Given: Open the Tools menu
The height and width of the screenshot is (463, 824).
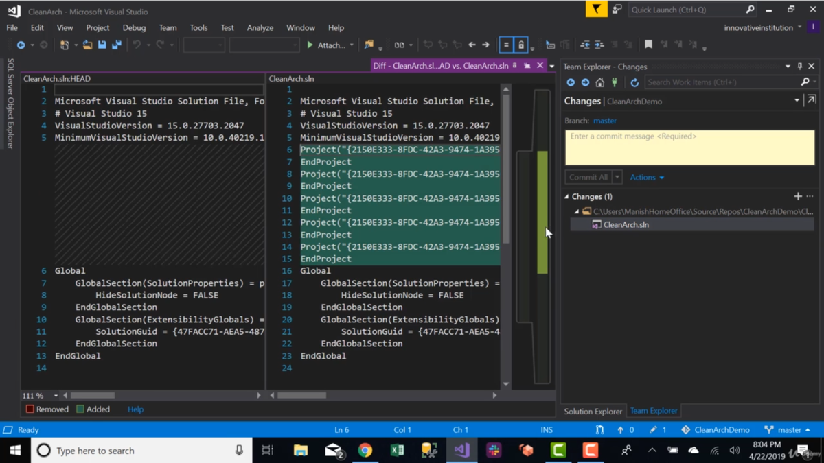Looking at the screenshot, I should [198, 28].
